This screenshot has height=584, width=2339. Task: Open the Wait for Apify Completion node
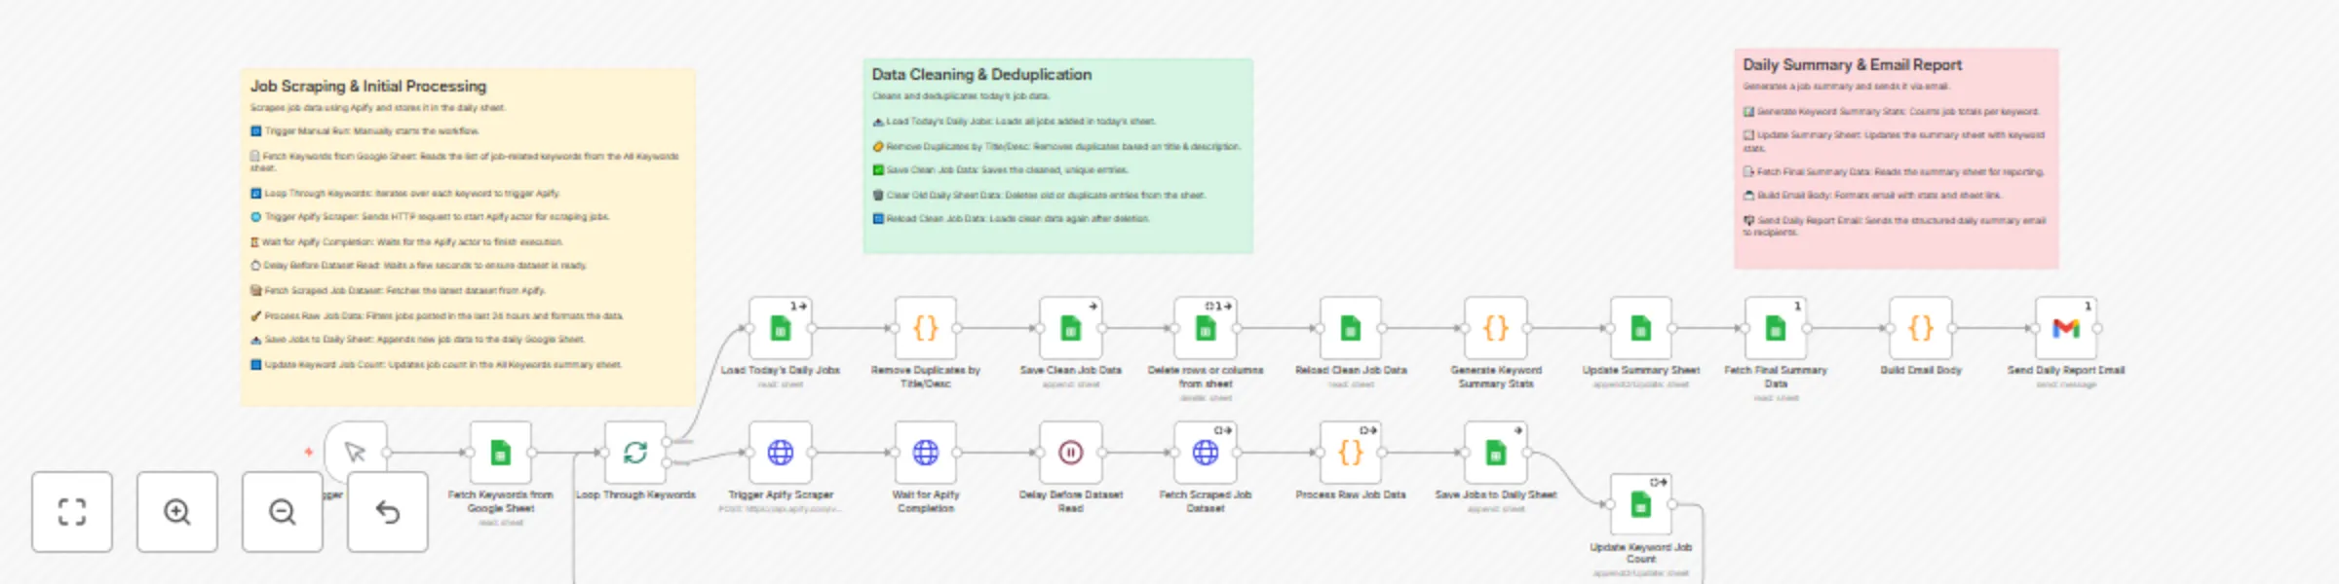(926, 453)
